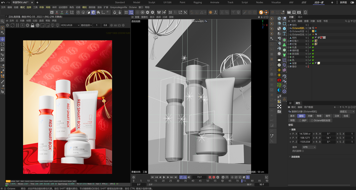Viewport: 356px width, 190px height.
Task: Click the magnifier search icon at top left
Action: coord(3,21)
